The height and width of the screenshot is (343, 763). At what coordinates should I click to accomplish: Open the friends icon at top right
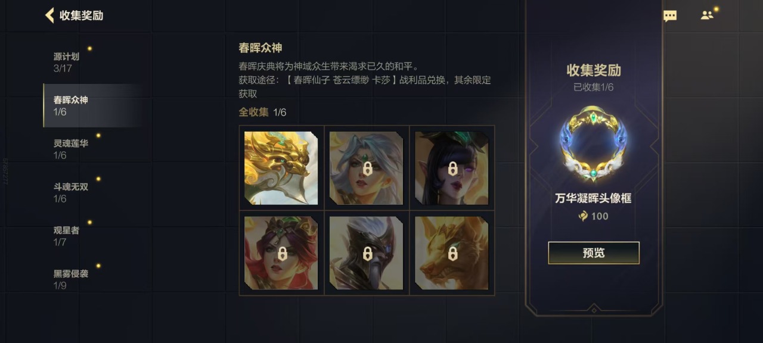[x=707, y=15]
